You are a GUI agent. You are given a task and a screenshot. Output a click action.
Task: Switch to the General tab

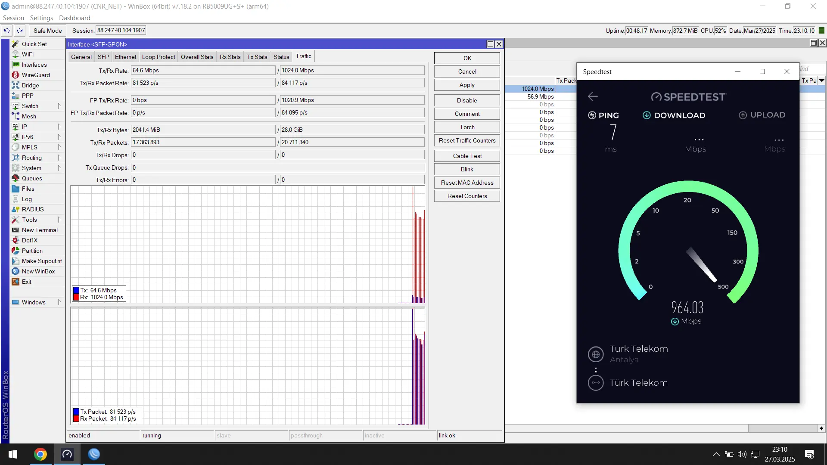pyautogui.click(x=81, y=57)
